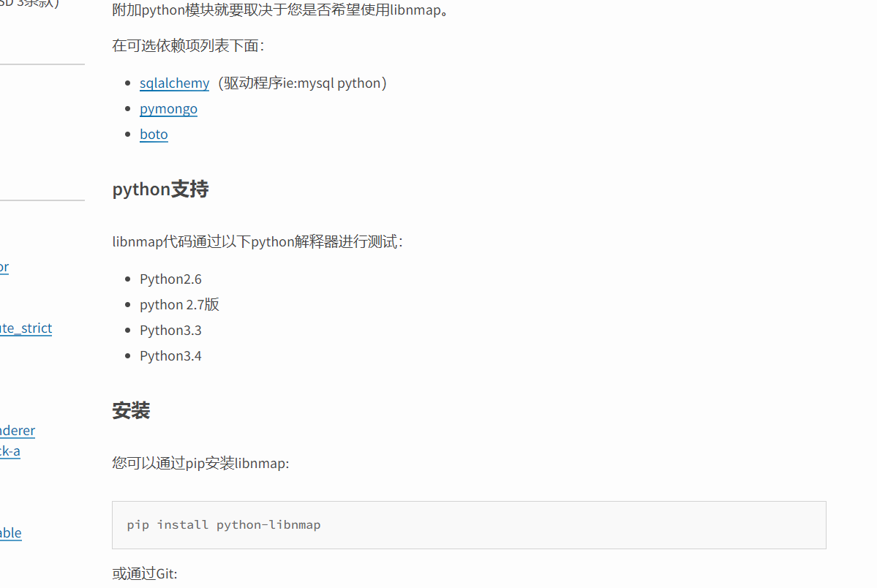Image resolution: width=877 pixels, height=588 pixels.
Task: Click the '或通过Git:' text line
Action: 145,573
